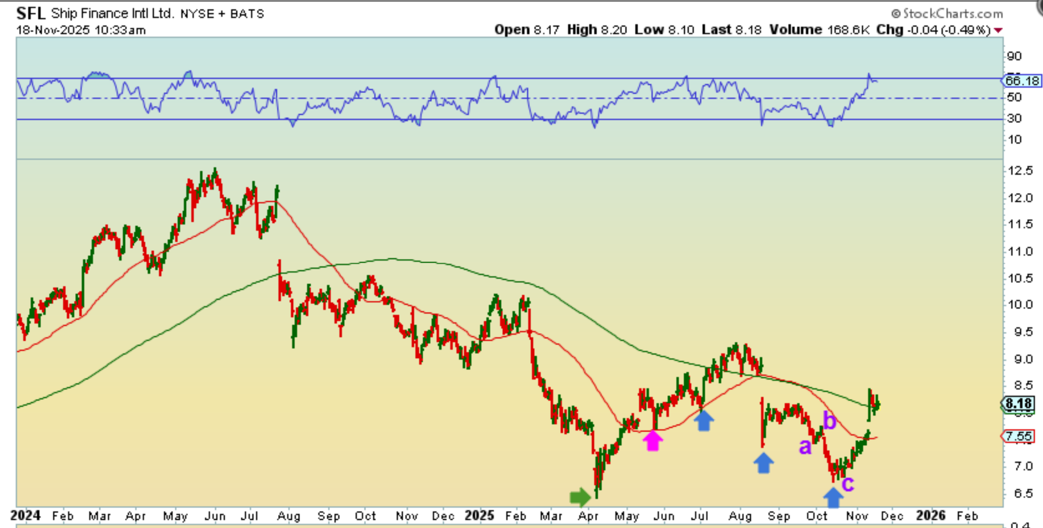Click the red down triangle beside Chg

coord(998,30)
